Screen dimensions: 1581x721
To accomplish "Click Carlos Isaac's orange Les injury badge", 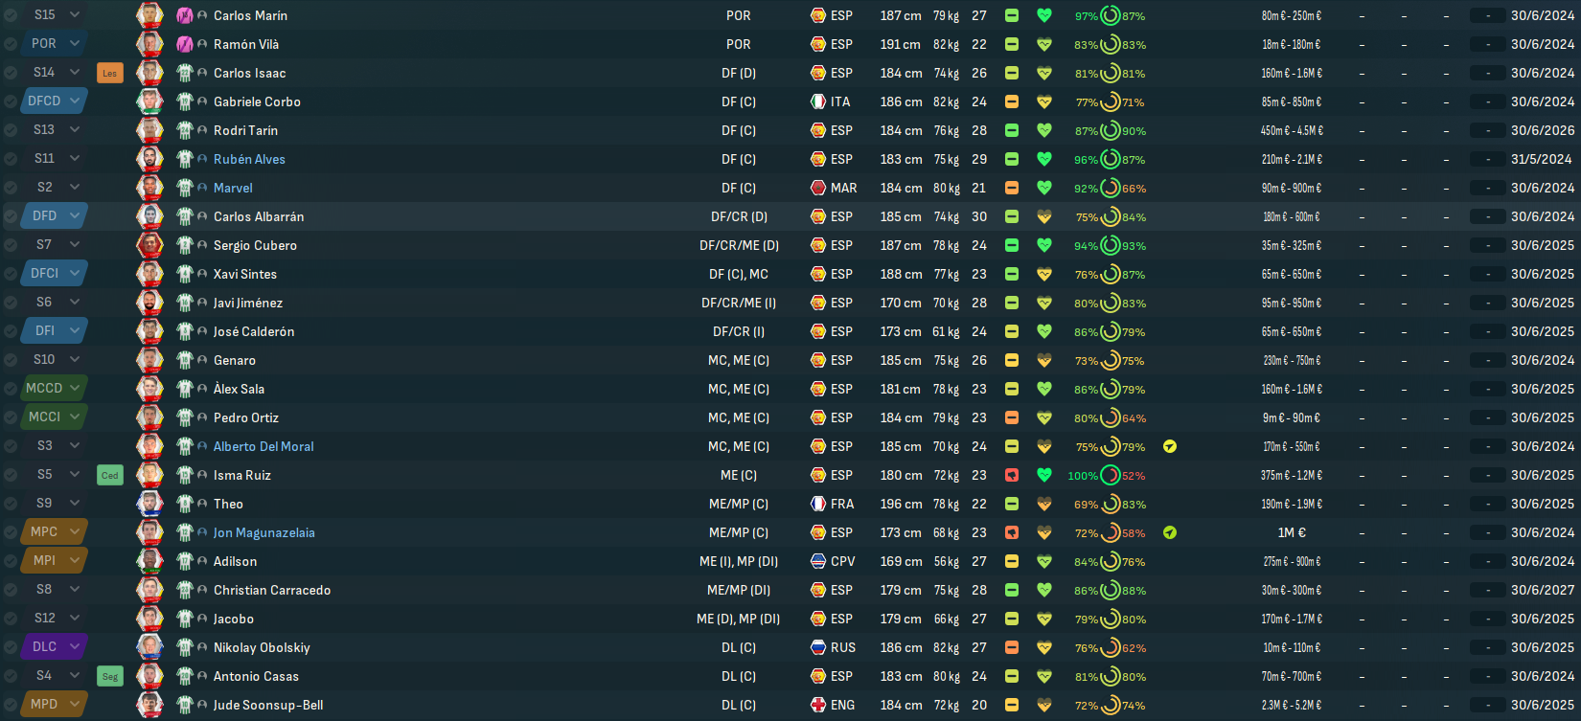I will (110, 73).
